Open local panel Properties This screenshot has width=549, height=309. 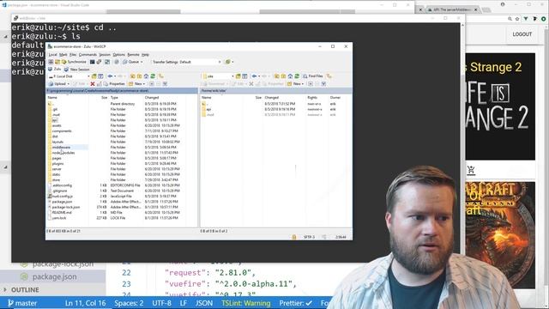point(114,84)
